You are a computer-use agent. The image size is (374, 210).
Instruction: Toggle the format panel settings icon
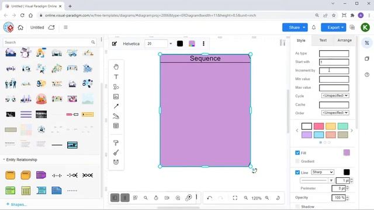click(x=367, y=43)
